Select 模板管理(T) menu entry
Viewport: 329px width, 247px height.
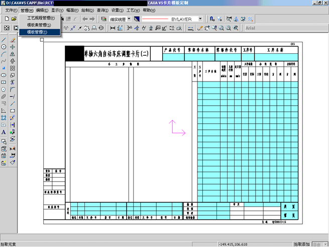tap(37, 32)
